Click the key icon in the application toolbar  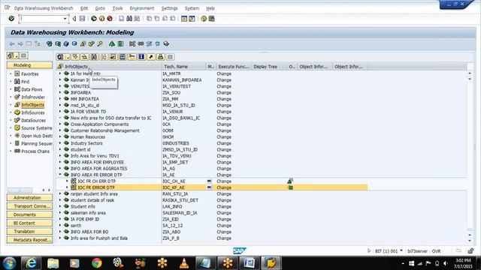pos(100,43)
